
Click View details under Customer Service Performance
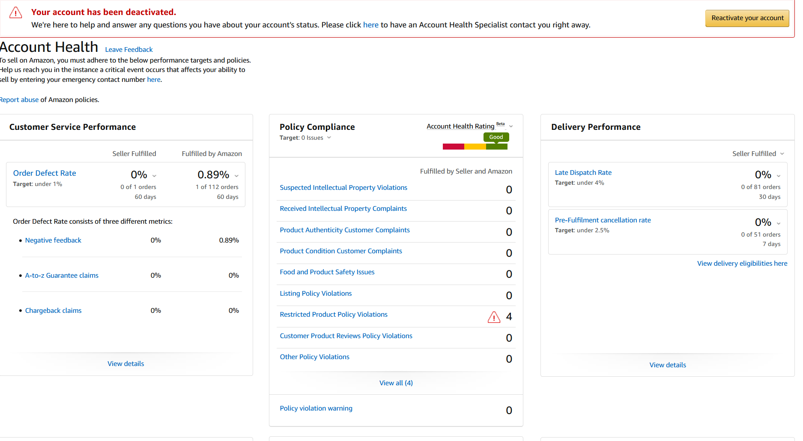pyautogui.click(x=125, y=364)
